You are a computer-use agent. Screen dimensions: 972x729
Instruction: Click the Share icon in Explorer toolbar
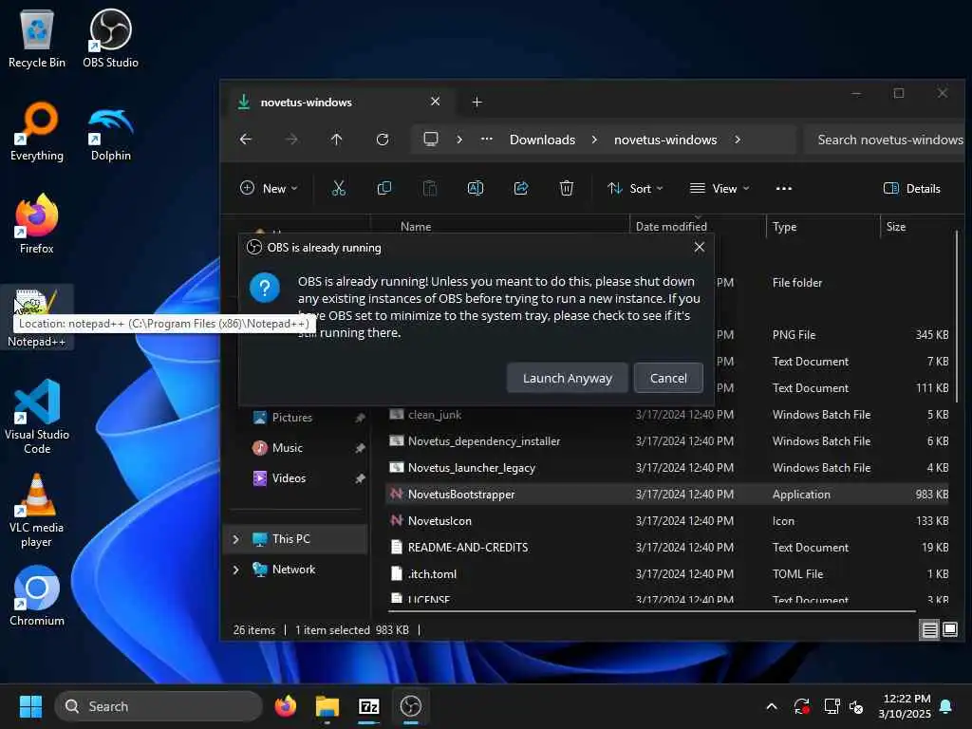tap(521, 188)
